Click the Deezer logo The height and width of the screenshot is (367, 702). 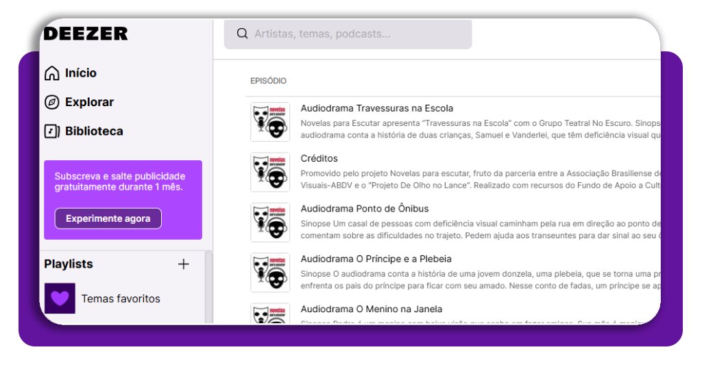tap(86, 34)
